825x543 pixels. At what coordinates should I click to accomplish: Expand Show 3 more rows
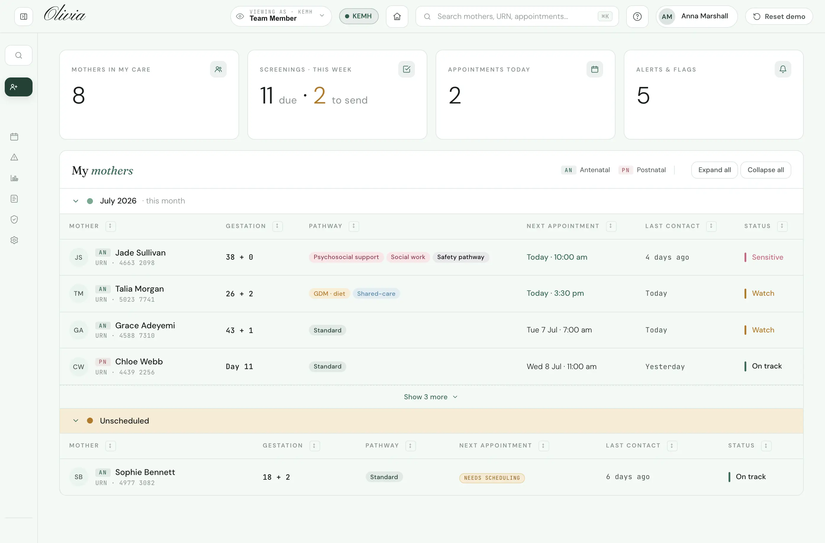431,397
